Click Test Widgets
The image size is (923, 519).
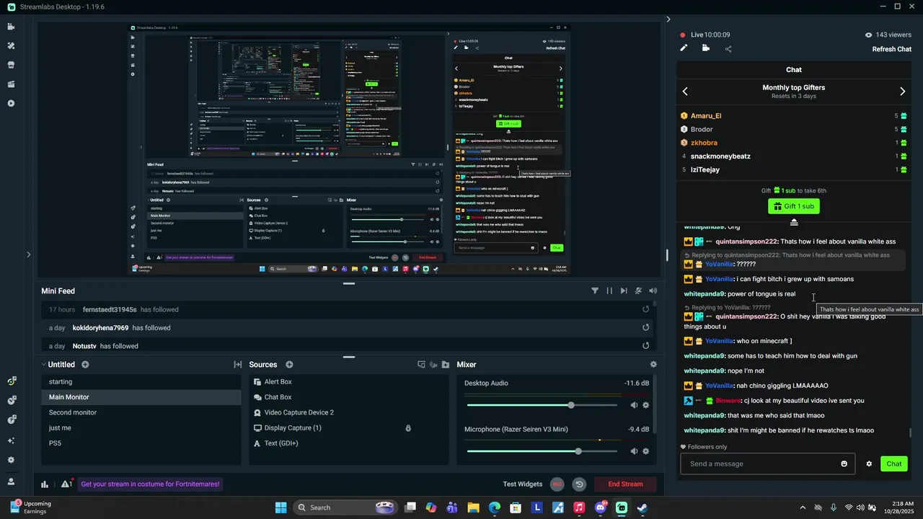pyautogui.click(x=522, y=484)
